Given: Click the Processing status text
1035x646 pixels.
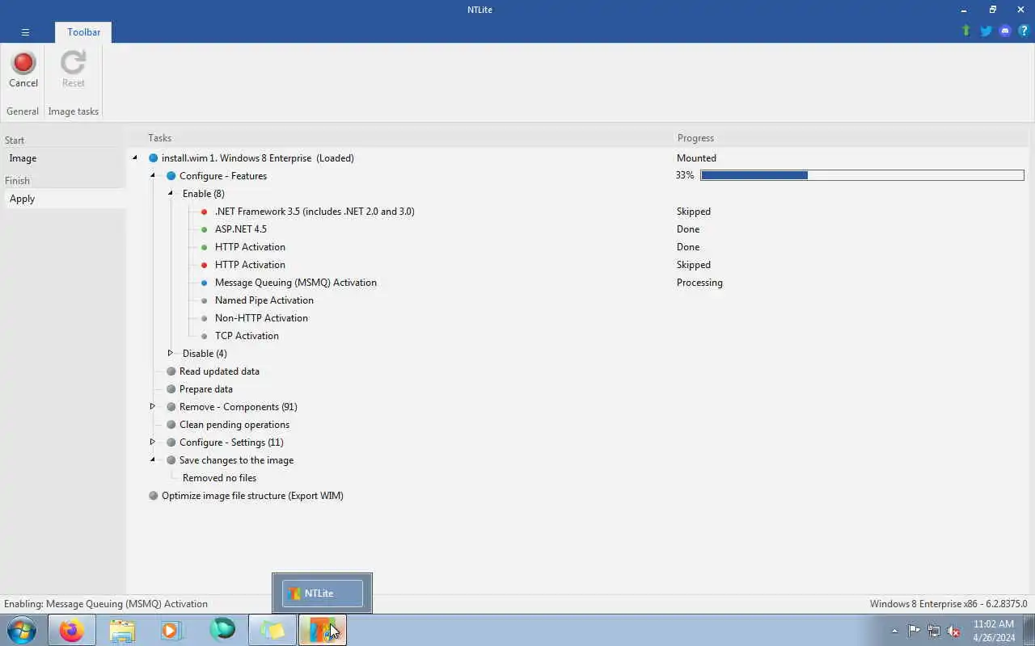Looking at the screenshot, I should click(699, 283).
